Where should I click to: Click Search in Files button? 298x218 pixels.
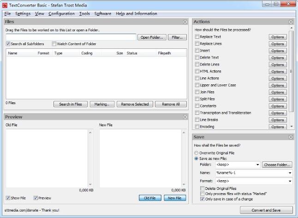coord(71,104)
